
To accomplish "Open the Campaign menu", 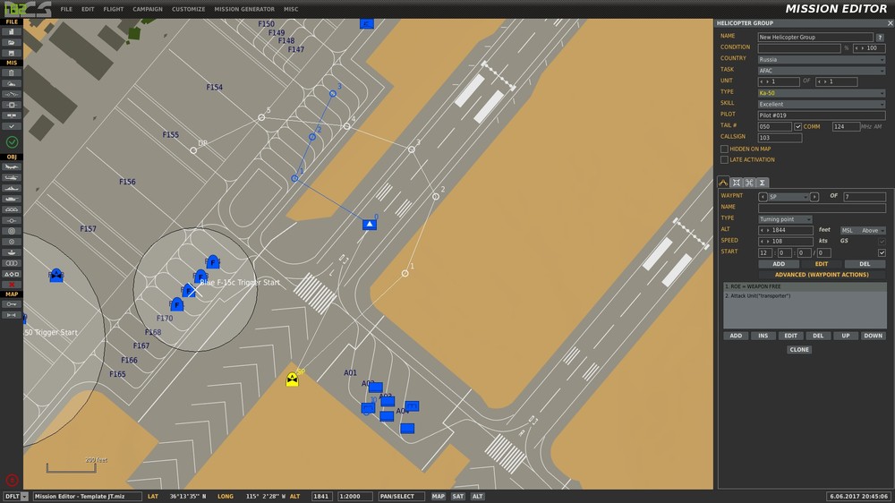I will (x=148, y=9).
